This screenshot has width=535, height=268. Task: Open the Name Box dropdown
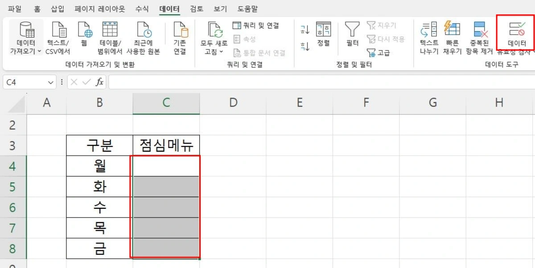coord(51,82)
